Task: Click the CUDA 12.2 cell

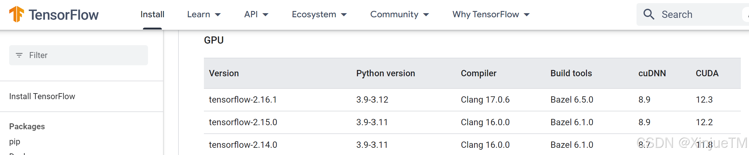Action: click(704, 122)
